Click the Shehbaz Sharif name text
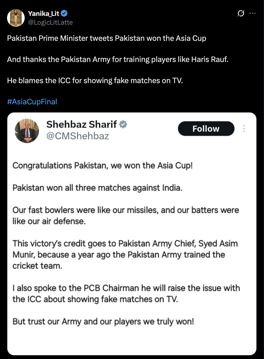 click(82, 125)
